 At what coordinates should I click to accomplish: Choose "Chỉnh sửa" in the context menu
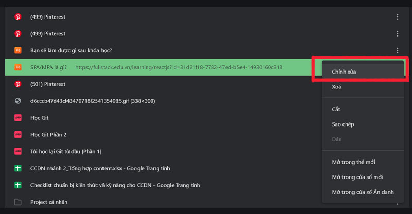coord(344,72)
